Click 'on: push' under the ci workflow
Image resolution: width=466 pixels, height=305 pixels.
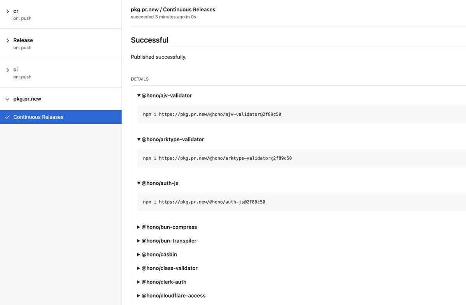pyautogui.click(x=22, y=77)
